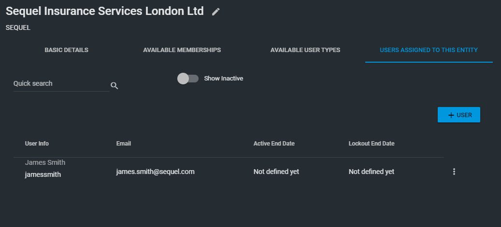
Task: Open the three-dot menu for James Smith
Action: (454, 172)
